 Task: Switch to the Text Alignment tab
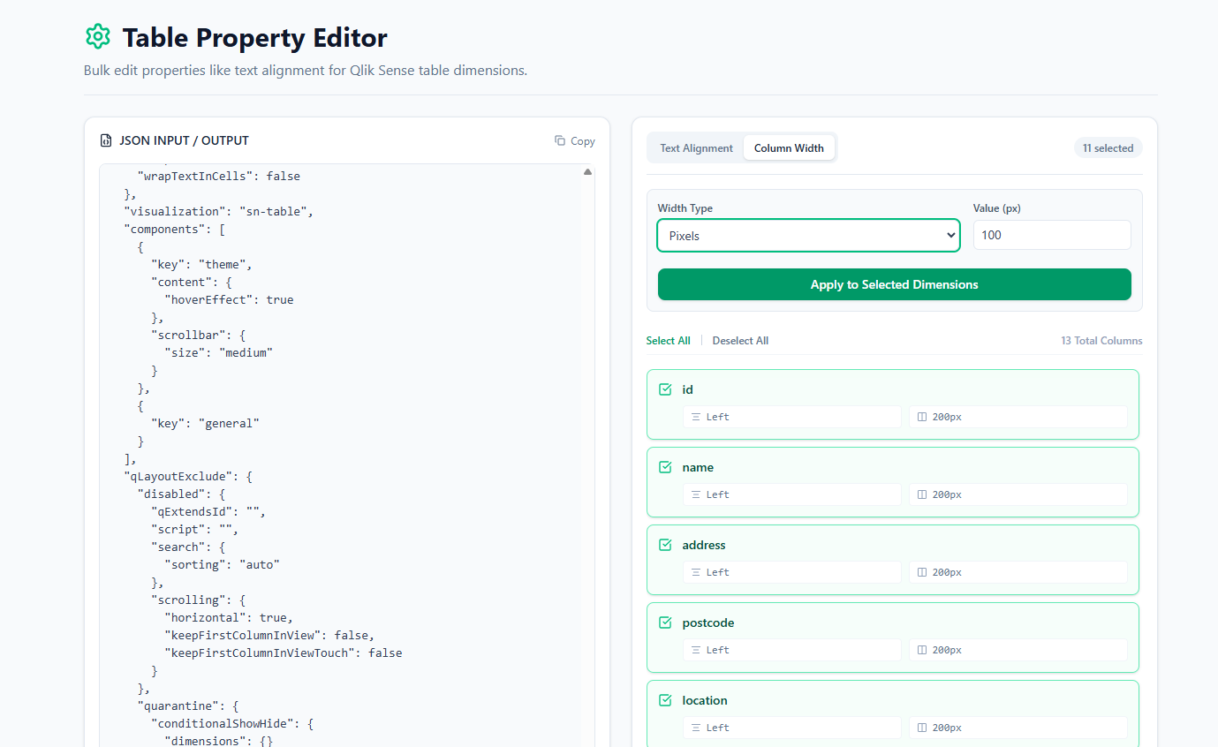point(696,148)
